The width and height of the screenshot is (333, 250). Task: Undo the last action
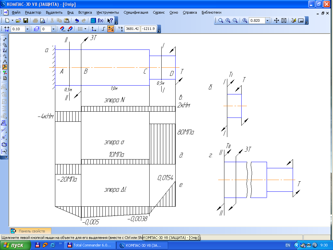point(77,21)
